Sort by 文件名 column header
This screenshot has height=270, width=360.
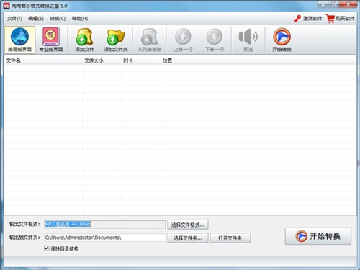tap(43, 60)
